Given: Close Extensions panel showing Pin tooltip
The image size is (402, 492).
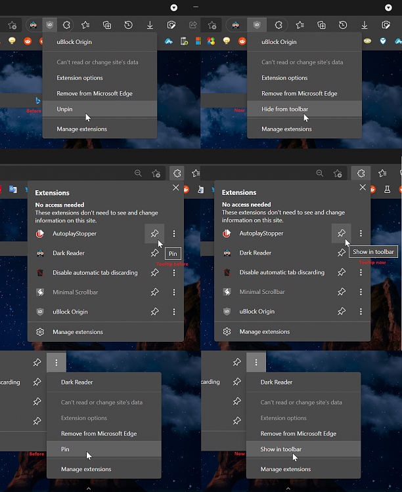Looking at the screenshot, I should [x=175, y=188].
